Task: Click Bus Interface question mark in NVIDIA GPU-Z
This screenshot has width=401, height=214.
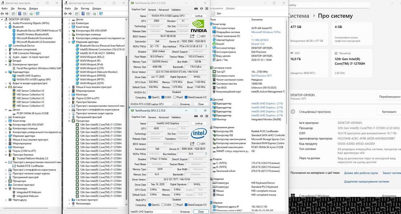Action: point(207,46)
